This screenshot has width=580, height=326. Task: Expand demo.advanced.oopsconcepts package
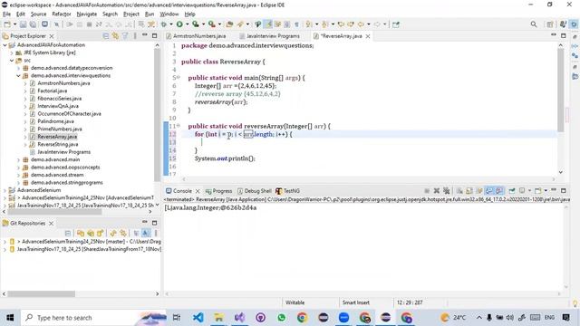click(18, 168)
